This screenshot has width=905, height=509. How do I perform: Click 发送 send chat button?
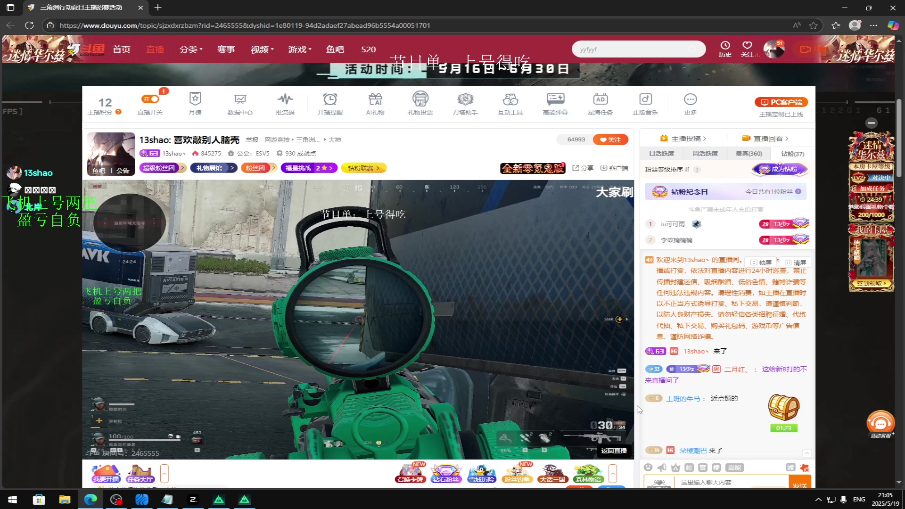(x=799, y=483)
